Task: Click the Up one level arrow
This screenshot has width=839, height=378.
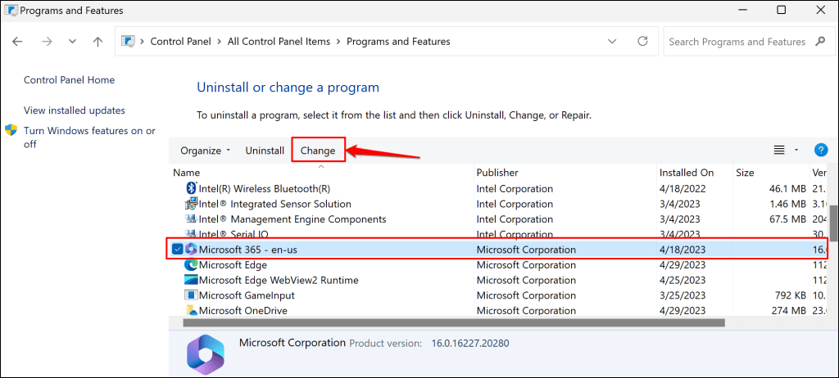Action: tap(98, 42)
